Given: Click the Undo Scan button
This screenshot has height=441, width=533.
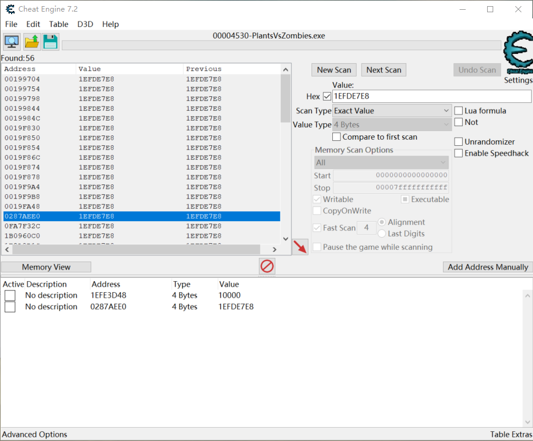Looking at the screenshot, I should [x=477, y=70].
